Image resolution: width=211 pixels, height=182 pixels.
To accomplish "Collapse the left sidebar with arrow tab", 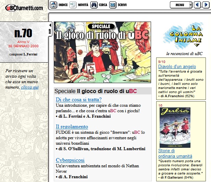I will pyautogui.click(x=50, y=28).
